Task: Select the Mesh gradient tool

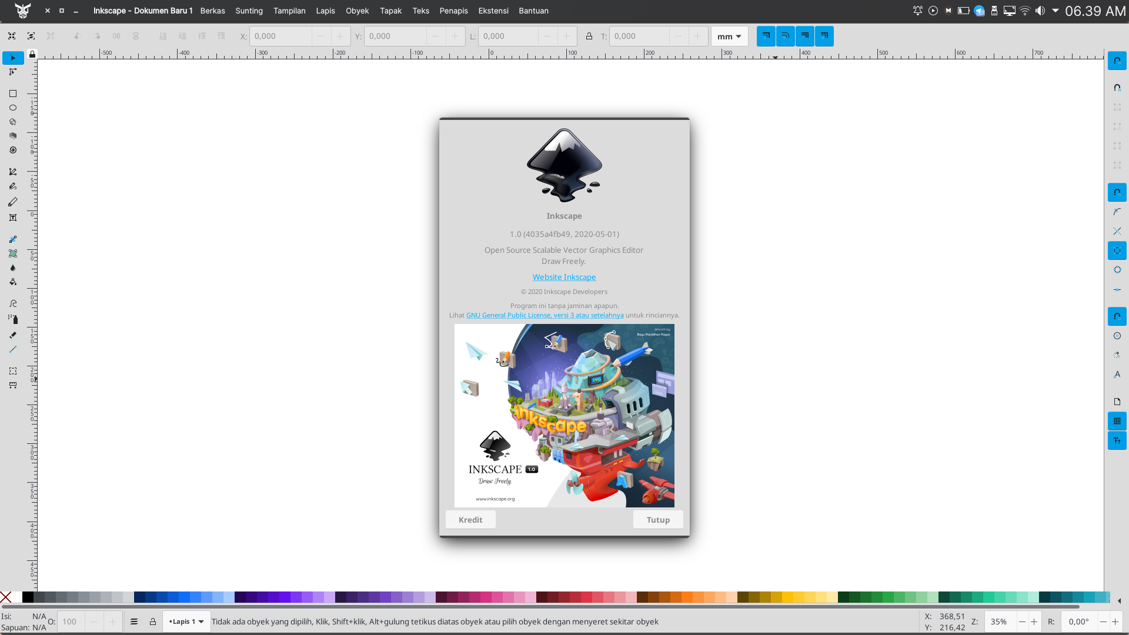Action: click(13, 253)
